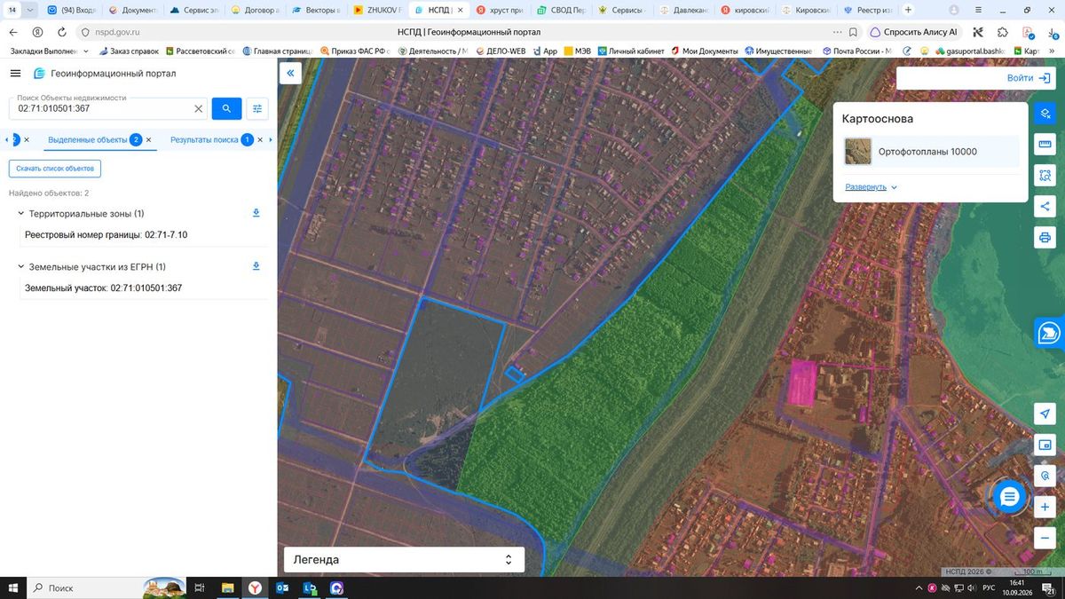Collapse Земельные участки из ЕГРН (1) group
The width and height of the screenshot is (1065, 599).
click(20, 267)
